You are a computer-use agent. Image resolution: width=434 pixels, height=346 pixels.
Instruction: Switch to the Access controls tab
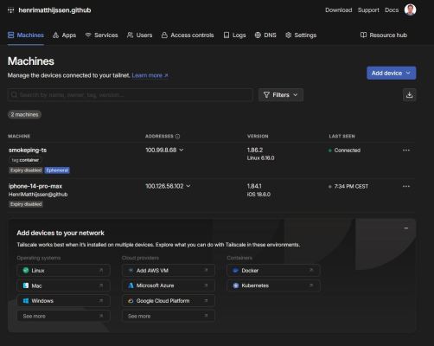(x=188, y=35)
